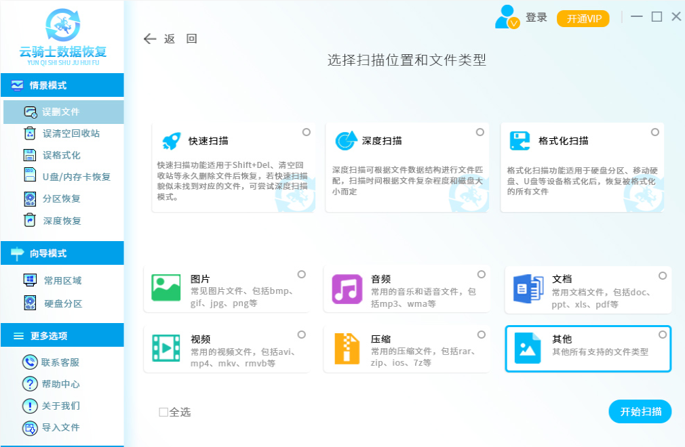Click the 快速扫描 rocket icon

(171, 141)
